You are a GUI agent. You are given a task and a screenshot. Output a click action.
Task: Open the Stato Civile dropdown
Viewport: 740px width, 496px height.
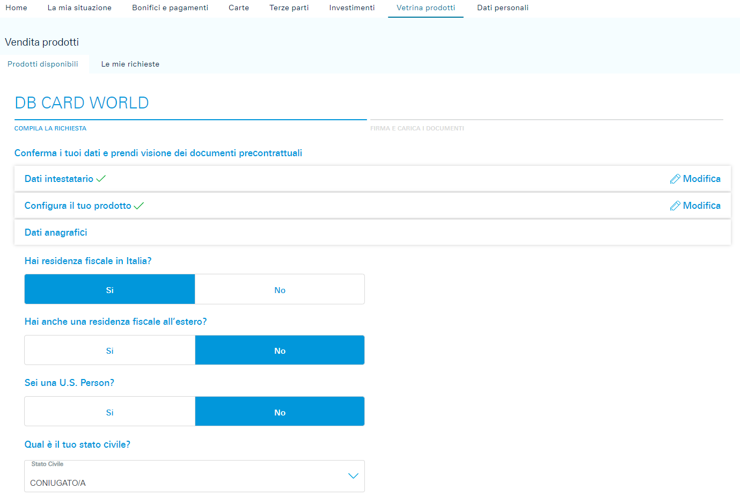pos(194,476)
